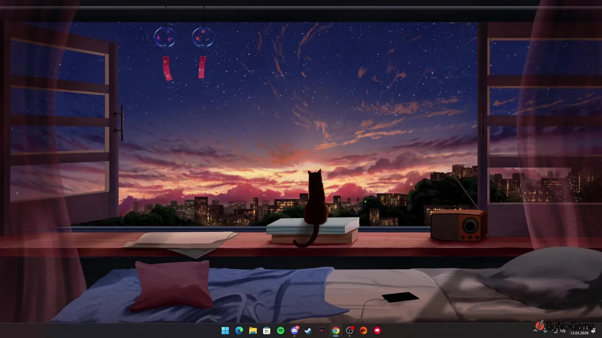Click the microphone icon in the system tray
This screenshot has width=602, height=338.
click(545, 330)
